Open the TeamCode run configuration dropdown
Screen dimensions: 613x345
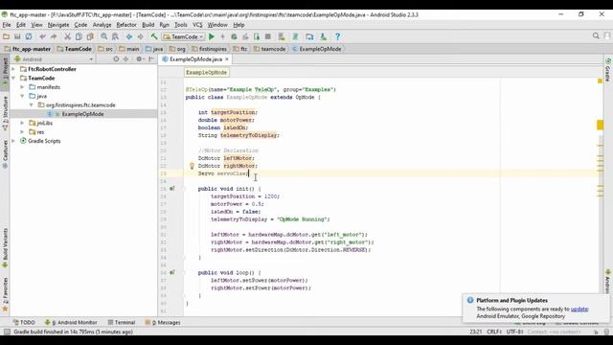[x=183, y=36]
